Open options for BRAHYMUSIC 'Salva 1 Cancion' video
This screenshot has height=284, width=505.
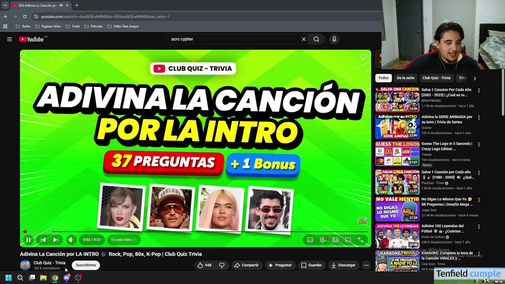479,90
